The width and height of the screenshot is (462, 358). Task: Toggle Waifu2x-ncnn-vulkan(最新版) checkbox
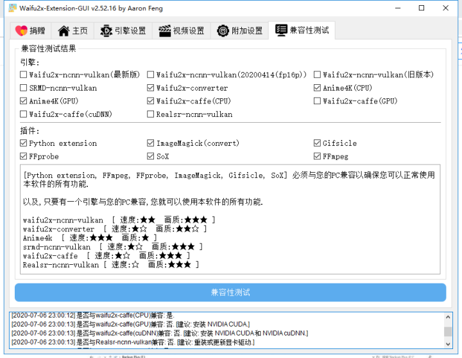tap(23, 75)
